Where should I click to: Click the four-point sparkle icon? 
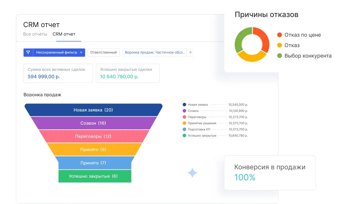coord(192,173)
